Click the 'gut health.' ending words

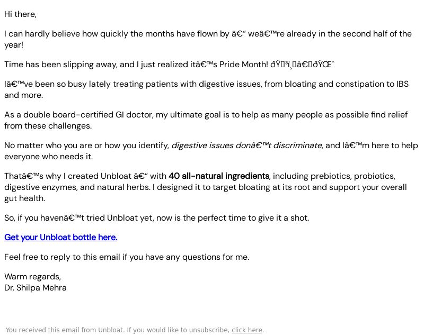pos(24,198)
